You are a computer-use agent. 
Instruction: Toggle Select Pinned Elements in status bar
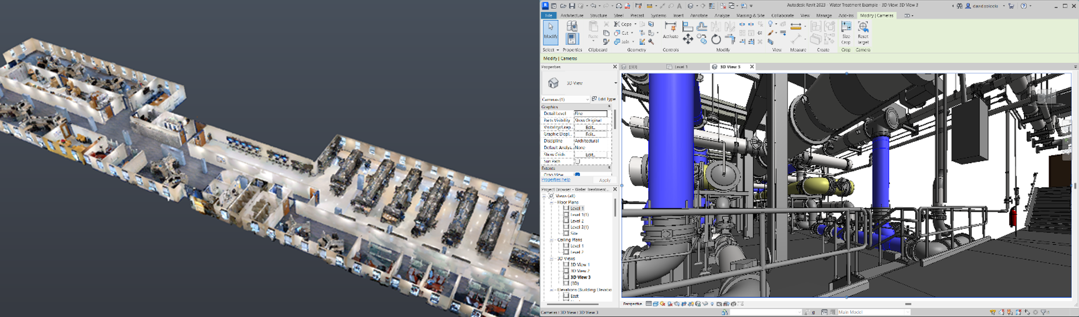(1010, 312)
